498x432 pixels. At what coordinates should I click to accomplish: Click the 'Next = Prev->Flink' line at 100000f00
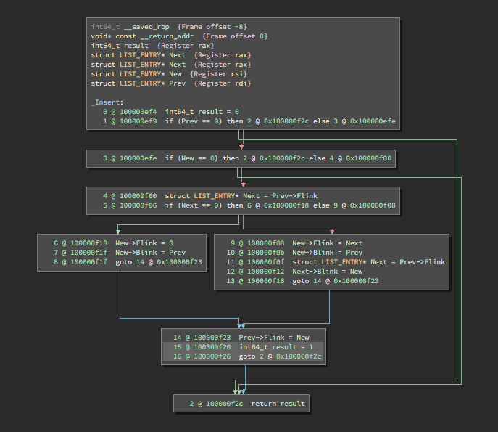pyautogui.click(x=241, y=196)
